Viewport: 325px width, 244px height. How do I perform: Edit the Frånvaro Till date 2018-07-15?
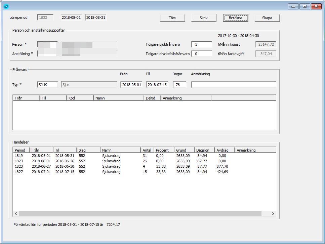point(157,85)
